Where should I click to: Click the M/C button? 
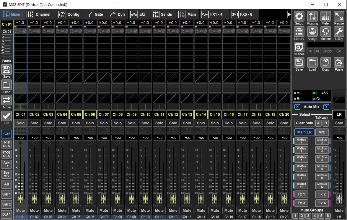[x=322, y=132]
